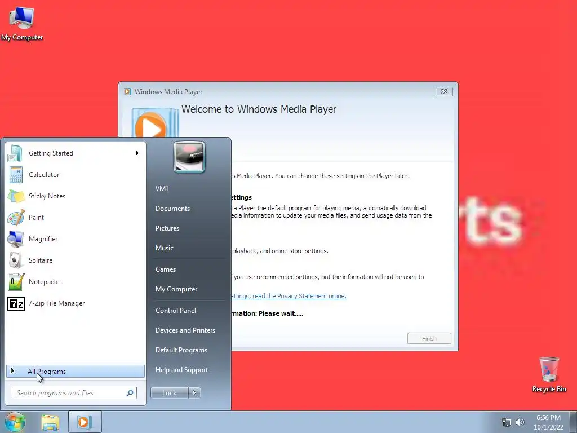
Task: Open the shutdown options arrow next to Lock
Action: point(194,393)
